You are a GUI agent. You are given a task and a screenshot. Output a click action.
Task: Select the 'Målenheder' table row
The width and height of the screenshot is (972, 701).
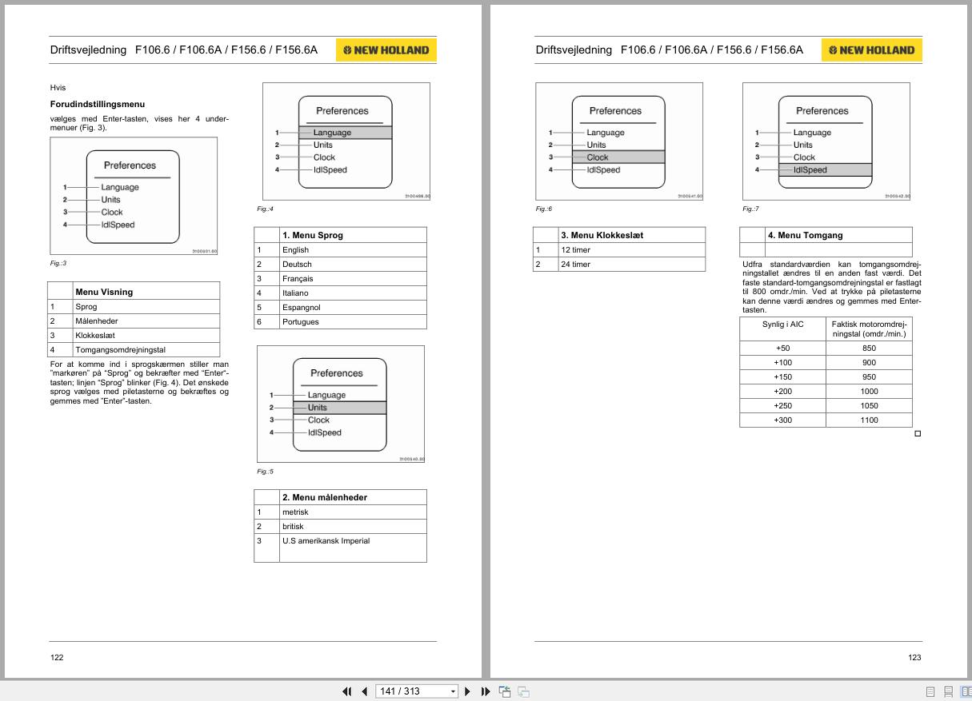point(134,321)
